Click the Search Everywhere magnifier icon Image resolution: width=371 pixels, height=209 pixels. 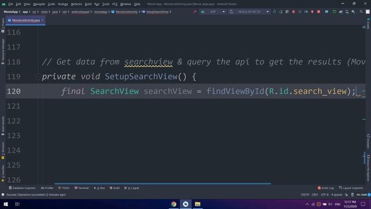click(x=361, y=12)
